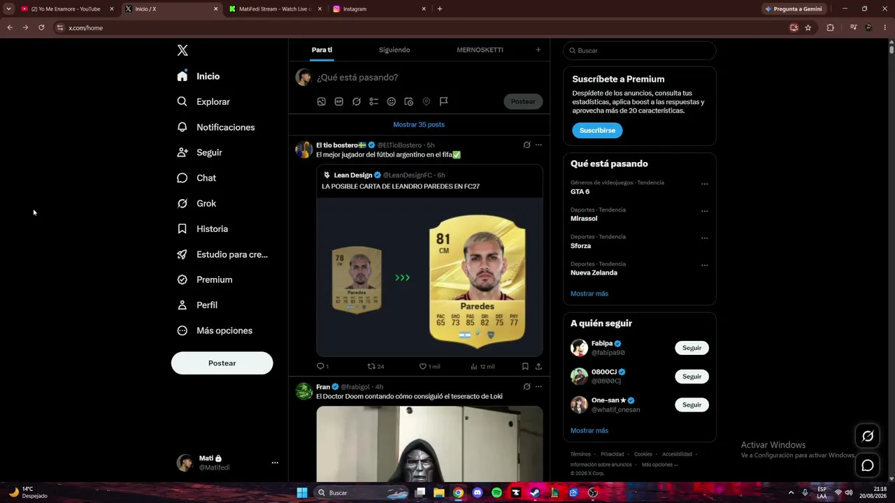Open Chrome extensions puzzle icon
This screenshot has height=503, width=895.
831,28
